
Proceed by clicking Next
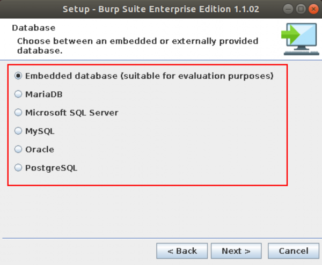tap(236, 251)
